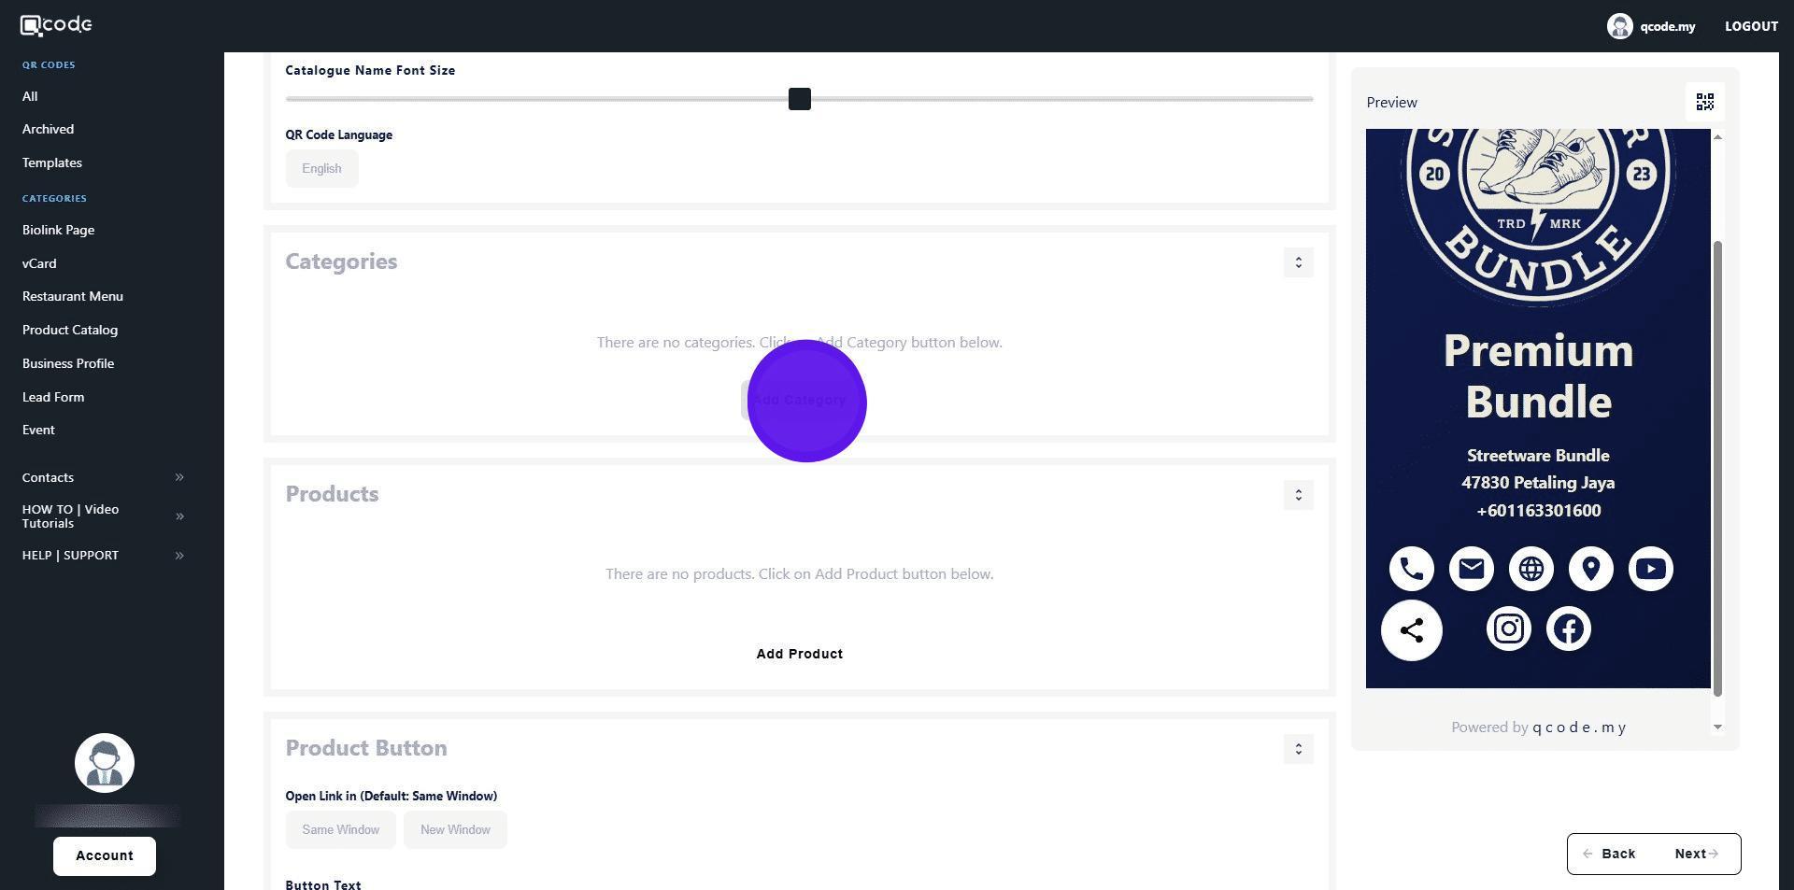Image resolution: width=1794 pixels, height=890 pixels.
Task: Click the phone call icon in preview
Action: coord(1411,569)
